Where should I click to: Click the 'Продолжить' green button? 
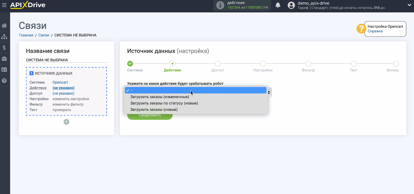click(150, 116)
